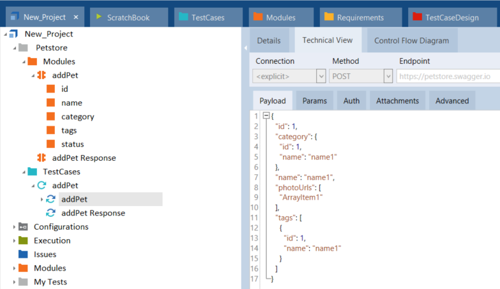Image resolution: width=500 pixels, height=289 pixels.
Task: Expand the selected addPet test step
Action: pos(42,200)
